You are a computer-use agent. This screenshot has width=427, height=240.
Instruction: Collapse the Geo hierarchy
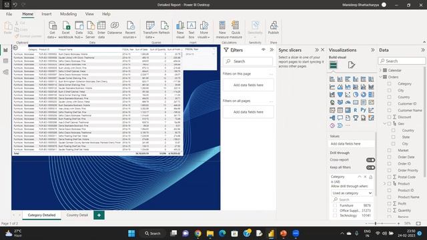pos(384,123)
